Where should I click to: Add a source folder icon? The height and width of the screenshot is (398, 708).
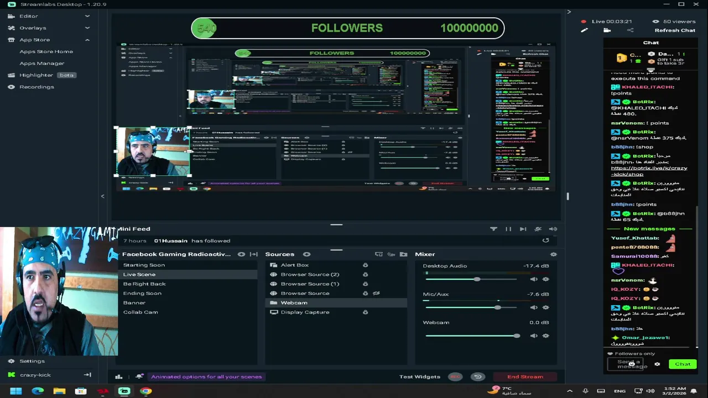403,254
